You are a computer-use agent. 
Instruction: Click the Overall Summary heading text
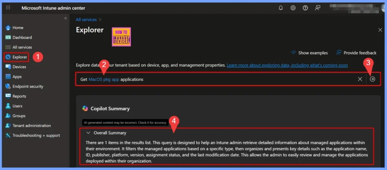[110, 133]
